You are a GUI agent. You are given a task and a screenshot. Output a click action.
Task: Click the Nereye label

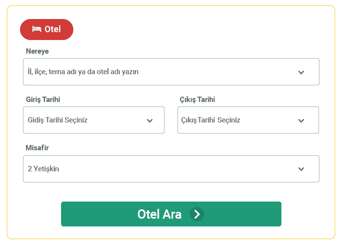(x=37, y=51)
